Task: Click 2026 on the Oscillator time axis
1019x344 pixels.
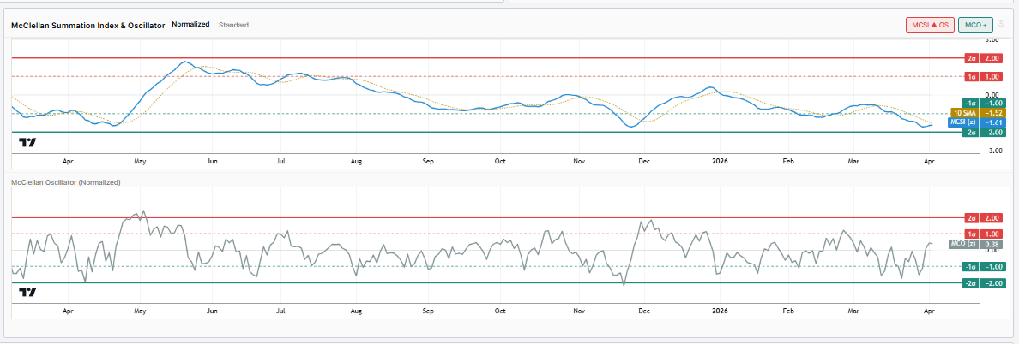Action: (719, 310)
